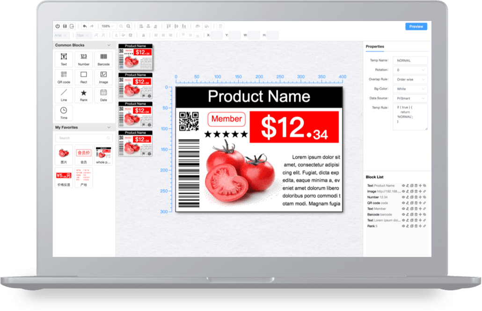
Task: Toggle eye icon for Rank 5 block
Action: click(403, 226)
